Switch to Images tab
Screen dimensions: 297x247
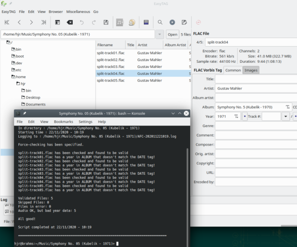tap(251, 70)
